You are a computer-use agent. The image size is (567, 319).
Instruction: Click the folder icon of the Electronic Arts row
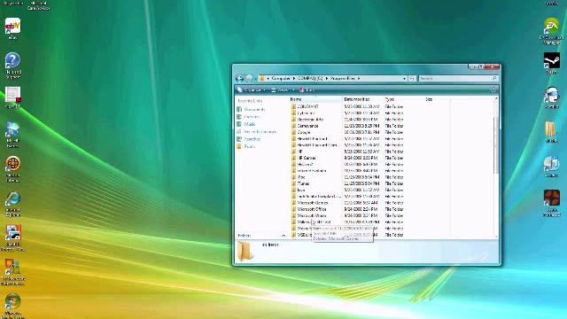(293, 120)
